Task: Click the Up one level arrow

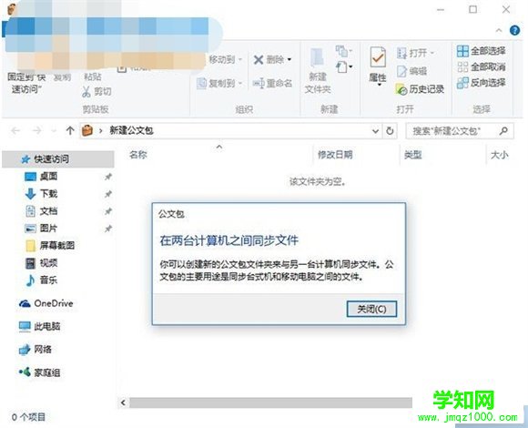Action: pos(70,130)
